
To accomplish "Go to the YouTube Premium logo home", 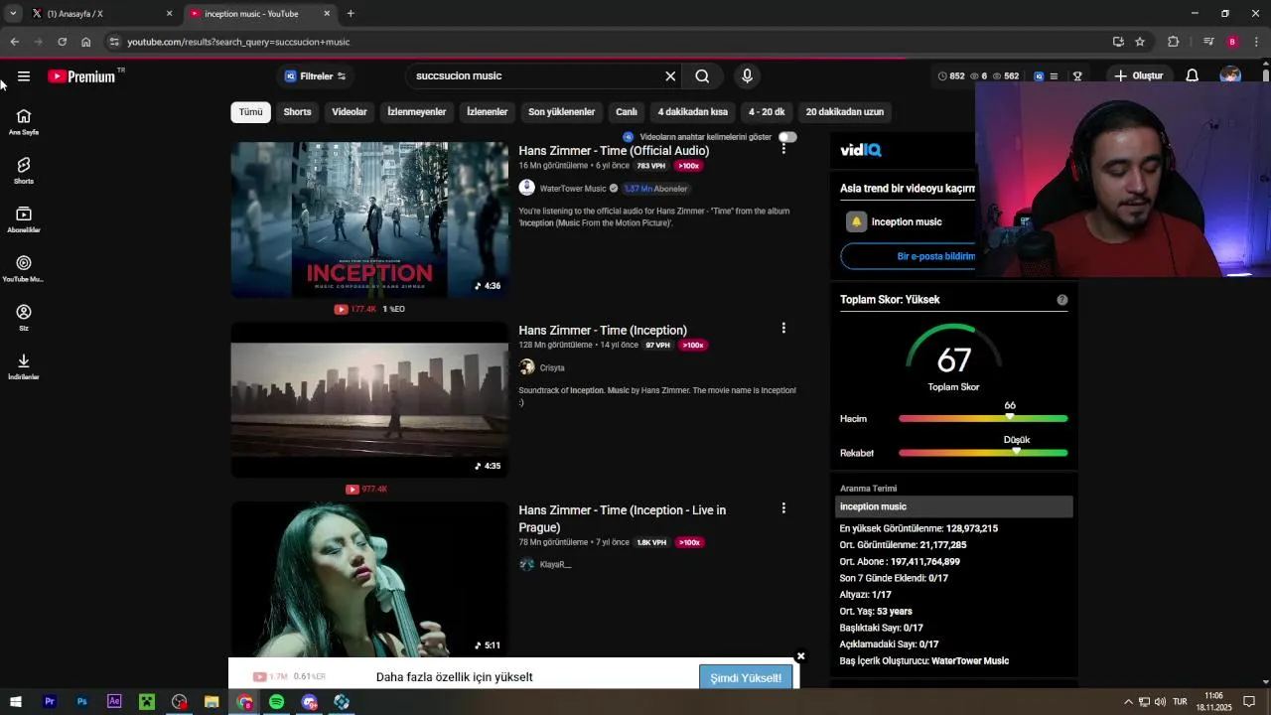I will click(x=81, y=76).
